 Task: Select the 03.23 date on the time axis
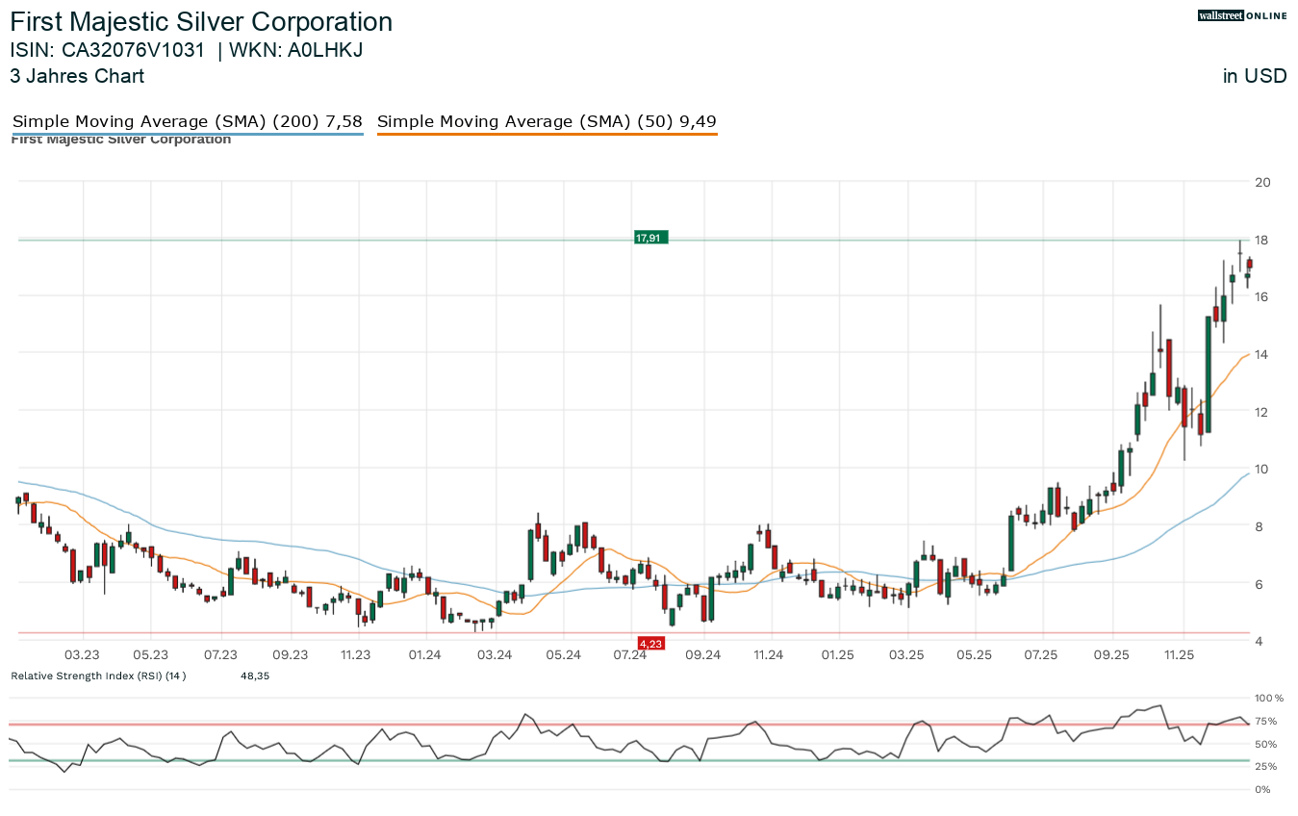(83, 655)
